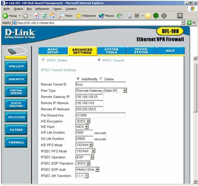The height and width of the screenshot is (186, 198).
Task: Click the History clock icon
Action: pos(120,16)
